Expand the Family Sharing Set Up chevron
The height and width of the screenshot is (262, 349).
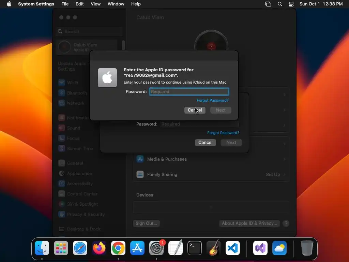tap(285, 174)
